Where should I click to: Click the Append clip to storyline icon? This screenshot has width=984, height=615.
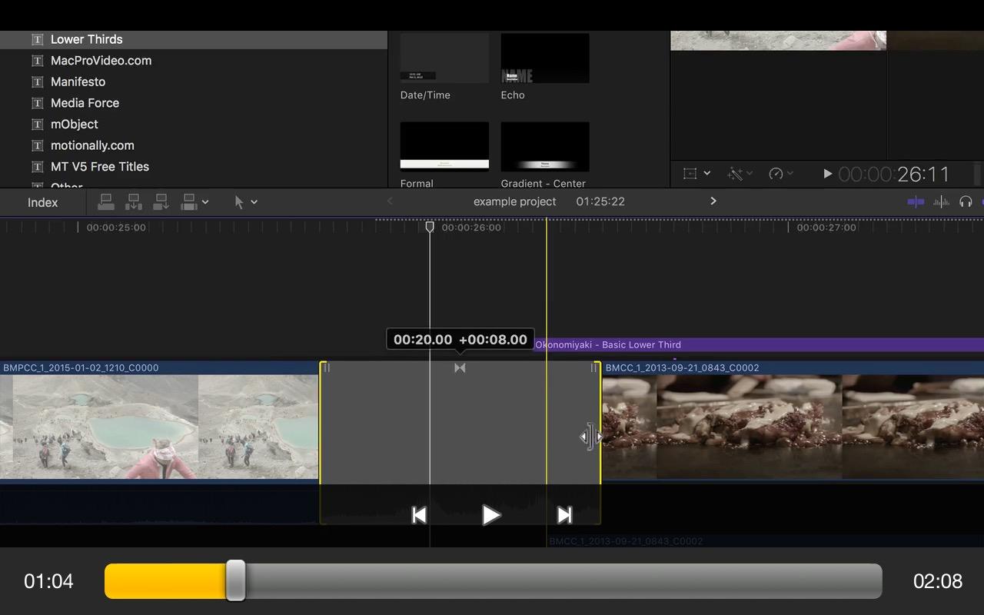point(161,202)
